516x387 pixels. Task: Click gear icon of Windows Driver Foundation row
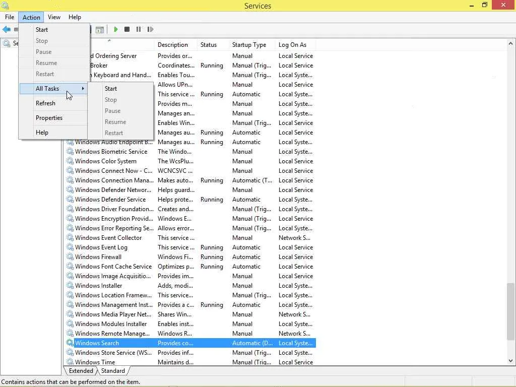(70, 209)
